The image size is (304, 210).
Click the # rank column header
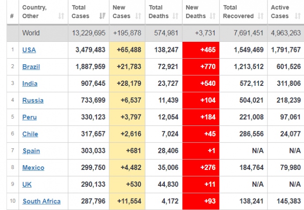coord(11,16)
